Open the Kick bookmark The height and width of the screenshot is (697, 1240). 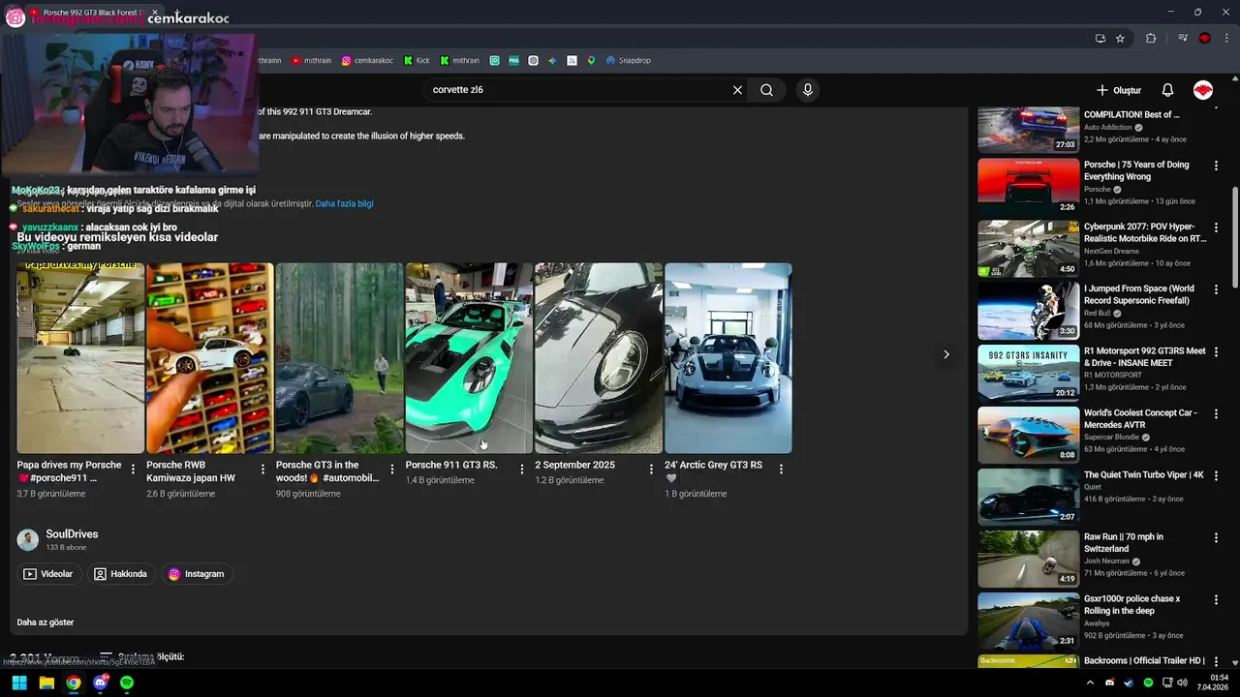point(417,60)
